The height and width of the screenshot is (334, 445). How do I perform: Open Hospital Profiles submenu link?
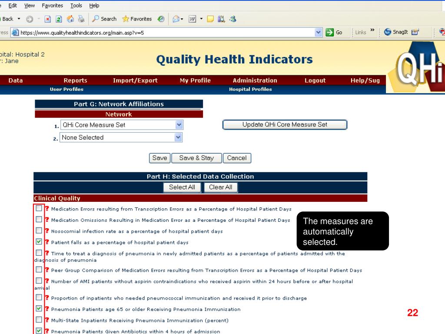point(250,89)
